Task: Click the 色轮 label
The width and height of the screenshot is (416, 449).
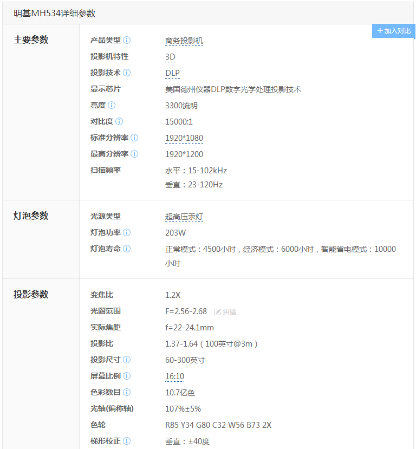Action: [98, 425]
